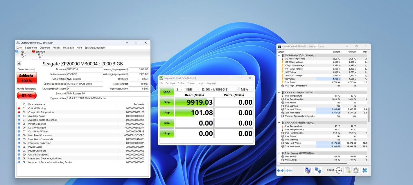
Task: Click the blue status dot for Unsafe Shutdowns
Action: pyautogui.click(x=19, y=155)
